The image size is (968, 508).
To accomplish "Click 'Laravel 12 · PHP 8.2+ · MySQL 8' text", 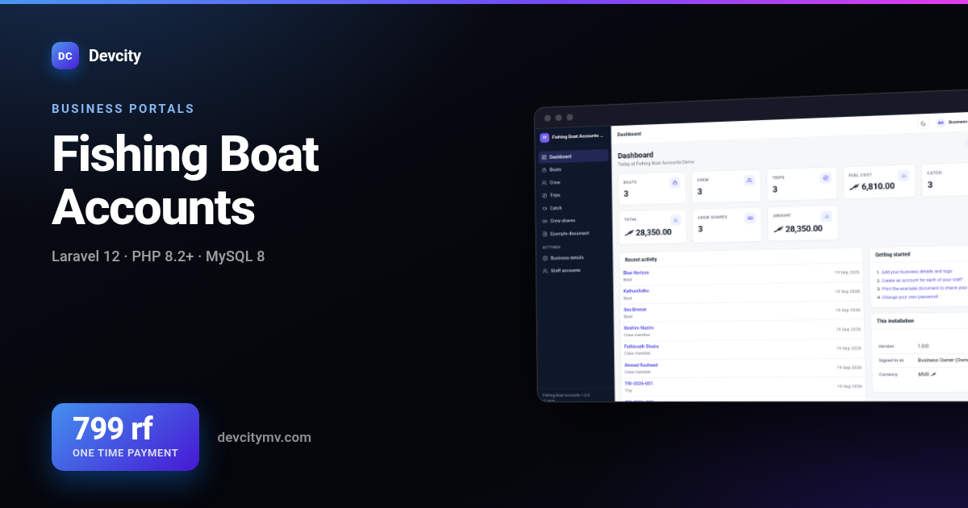I will coord(158,256).
